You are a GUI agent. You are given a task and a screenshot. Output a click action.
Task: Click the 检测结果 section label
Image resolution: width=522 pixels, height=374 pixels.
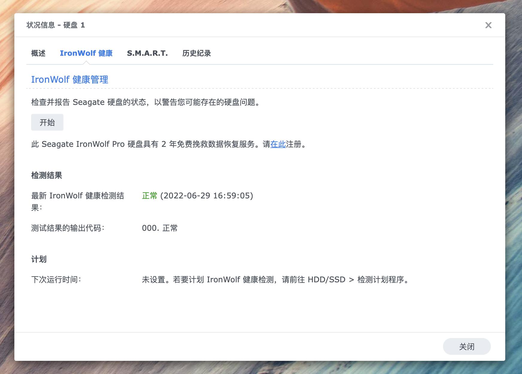click(x=46, y=176)
